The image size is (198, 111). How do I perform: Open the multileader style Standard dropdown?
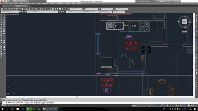(122, 9)
